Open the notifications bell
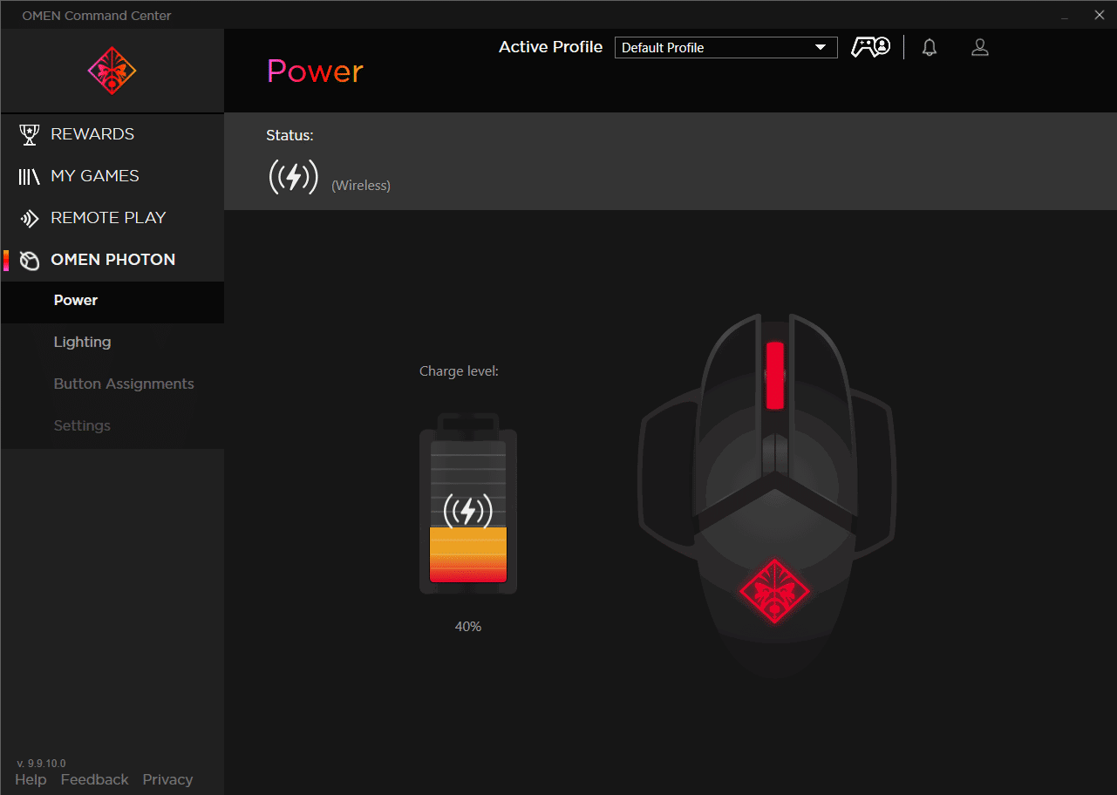Screen dimensions: 1117x795 (x=930, y=48)
